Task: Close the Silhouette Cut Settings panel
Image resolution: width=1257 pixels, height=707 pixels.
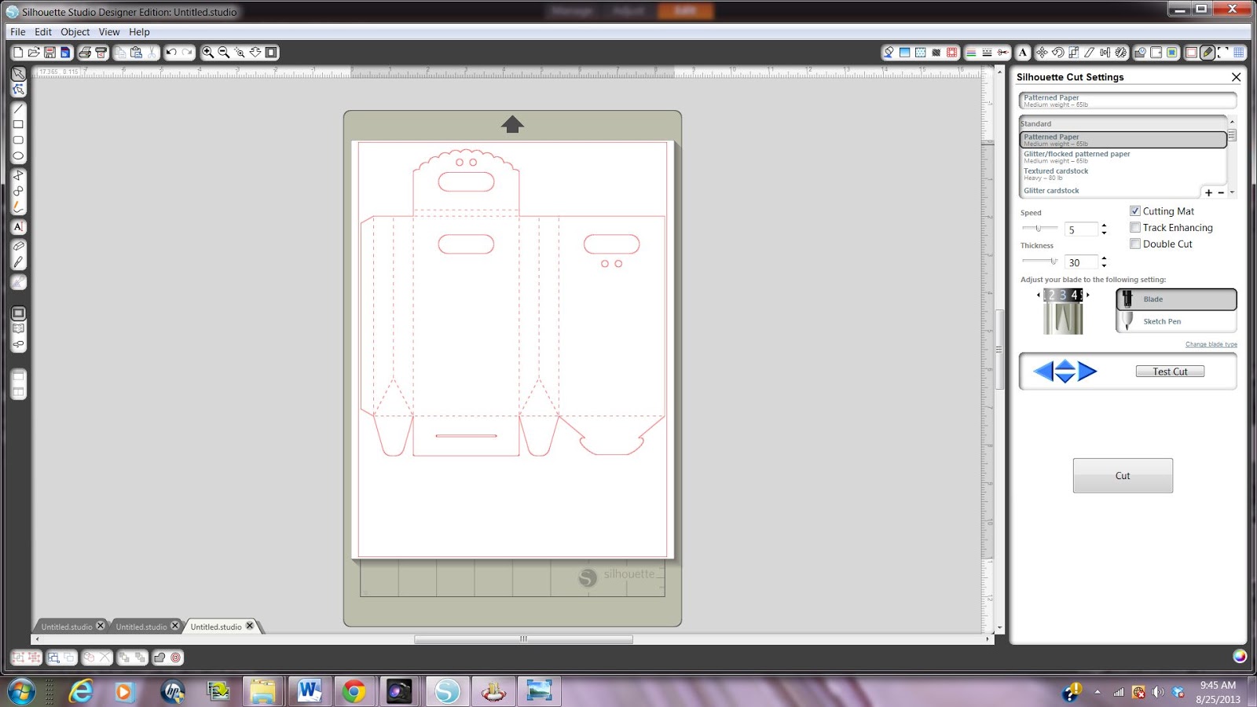Action: pyautogui.click(x=1236, y=77)
